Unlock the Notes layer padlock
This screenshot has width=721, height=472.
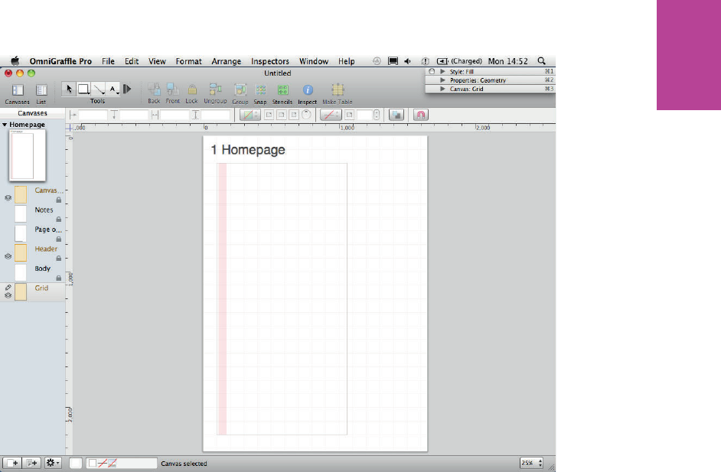pos(59,220)
